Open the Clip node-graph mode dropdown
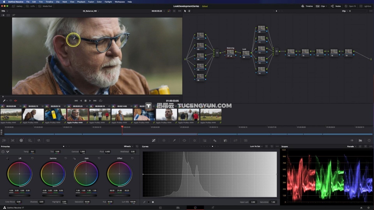This screenshot has width=374, height=210. [345, 11]
